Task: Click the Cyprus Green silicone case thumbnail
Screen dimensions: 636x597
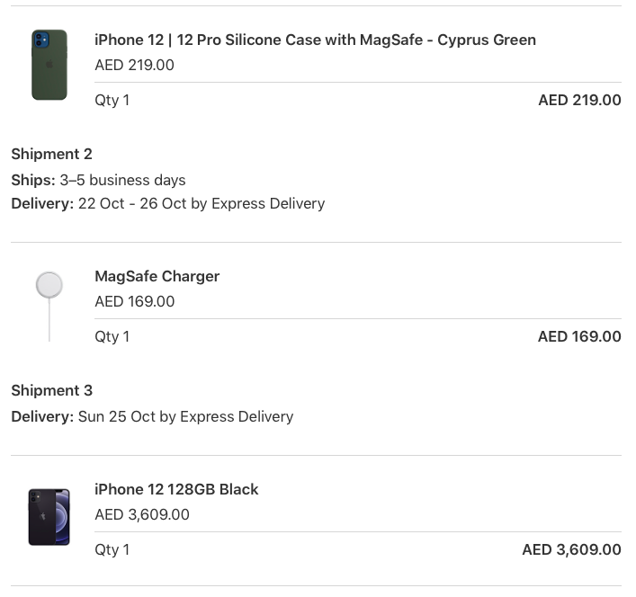Action: point(49,65)
